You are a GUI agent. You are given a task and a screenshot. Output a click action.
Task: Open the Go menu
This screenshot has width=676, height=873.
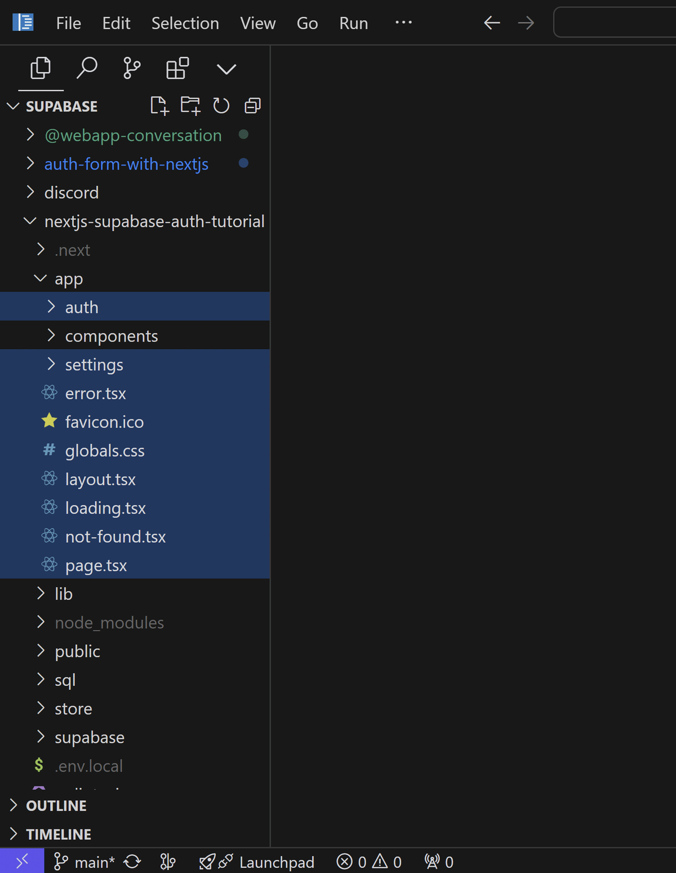tap(308, 23)
